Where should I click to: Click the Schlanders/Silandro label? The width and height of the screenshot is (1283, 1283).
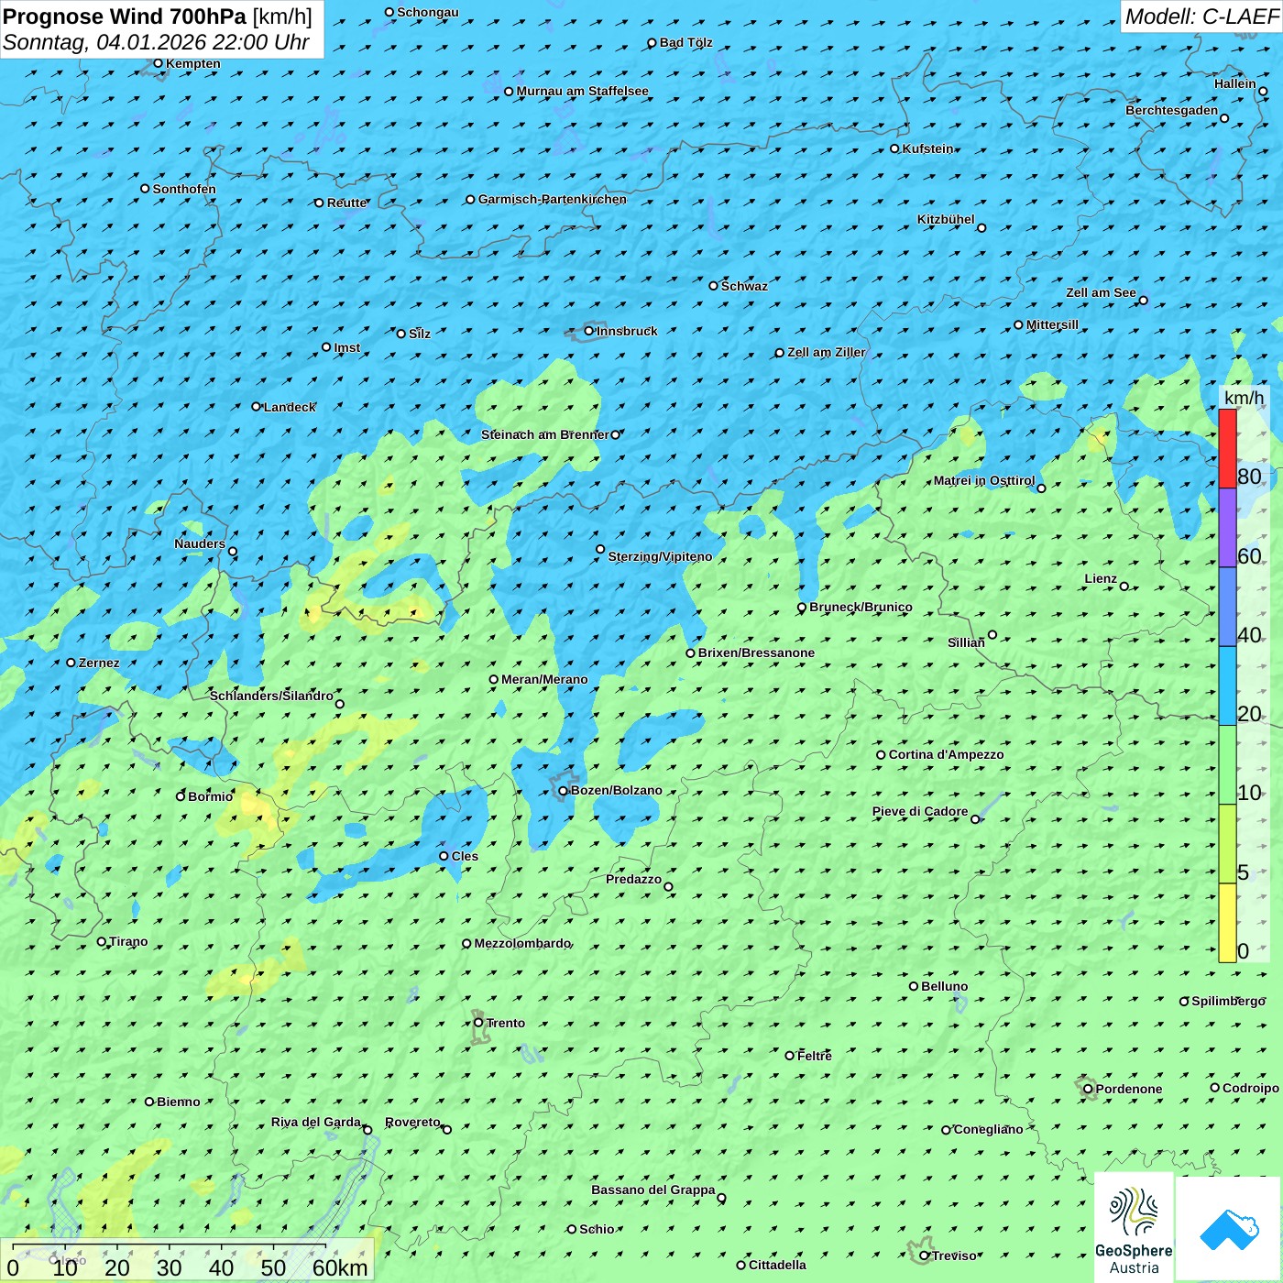[x=271, y=696]
